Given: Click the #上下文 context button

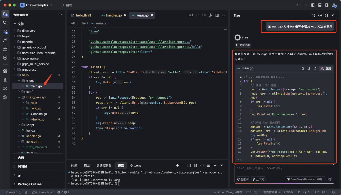Looking at the screenshot, I should coord(259,179).
